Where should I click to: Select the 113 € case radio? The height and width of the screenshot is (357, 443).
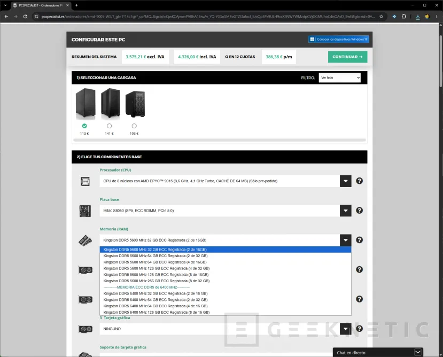click(x=84, y=126)
